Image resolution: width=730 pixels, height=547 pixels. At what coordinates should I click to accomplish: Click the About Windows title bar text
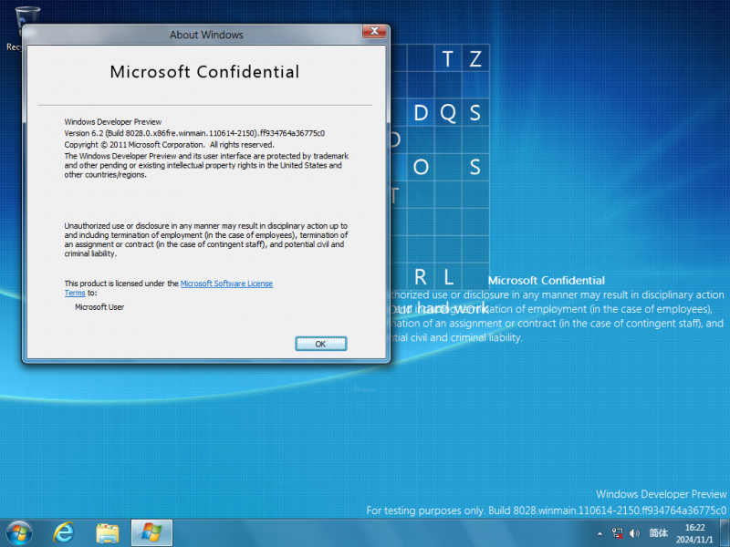click(x=206, y=35)
